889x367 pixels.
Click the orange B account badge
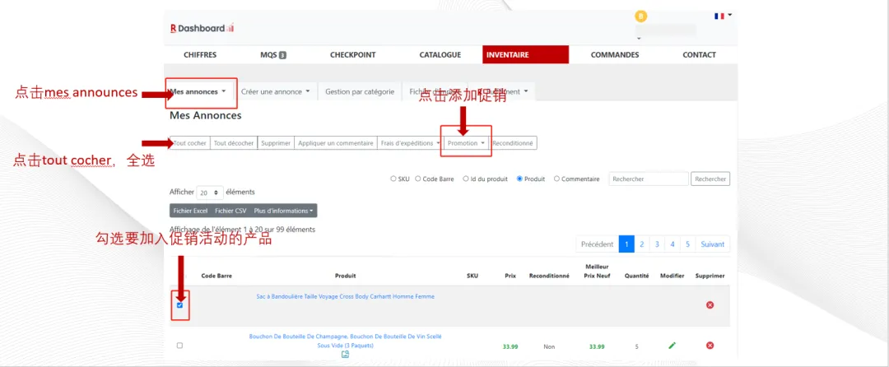tap(641, 16)
